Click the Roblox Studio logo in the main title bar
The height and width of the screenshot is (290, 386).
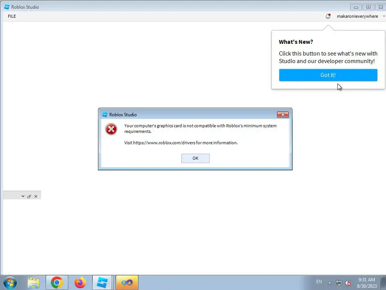tap(7, 7)
